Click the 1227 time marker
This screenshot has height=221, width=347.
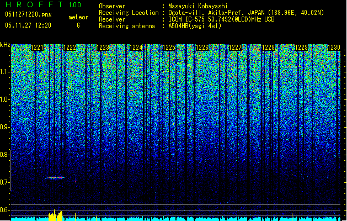235,48
